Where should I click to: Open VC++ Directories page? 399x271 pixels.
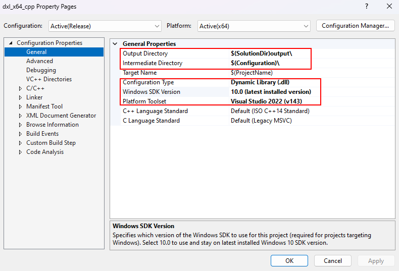click(48, 79)
